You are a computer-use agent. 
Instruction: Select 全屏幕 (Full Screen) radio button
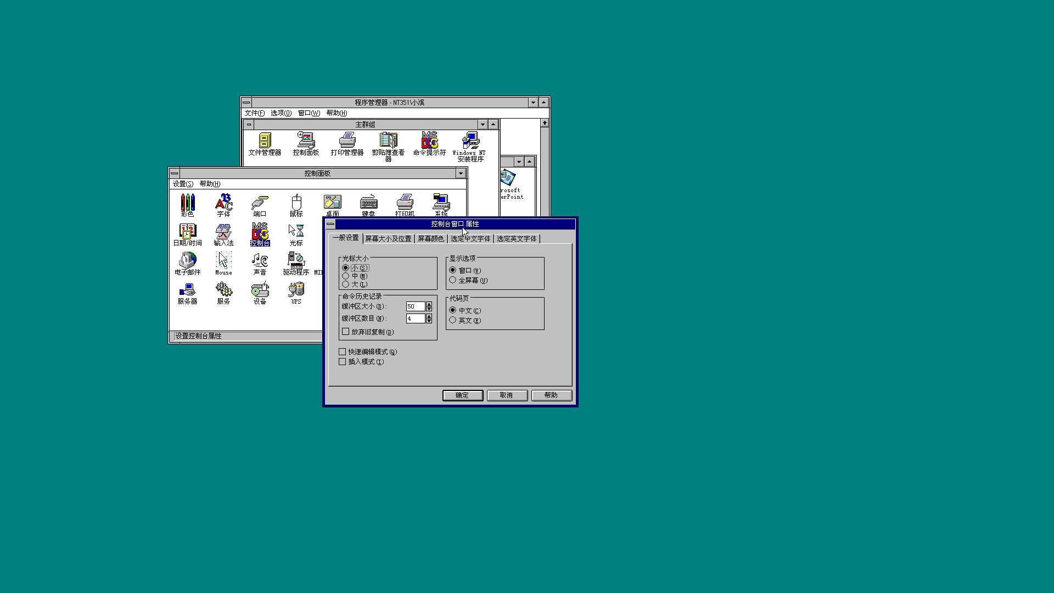(x=453, y=280)
